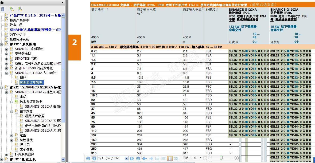The height and width of the screenshot is (163, 315).
Task: Click order number YD10- 0 U B 0
Action: point(248,51)
